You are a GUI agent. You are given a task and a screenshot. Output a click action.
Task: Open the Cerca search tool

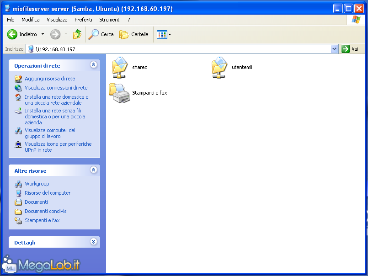101,34
